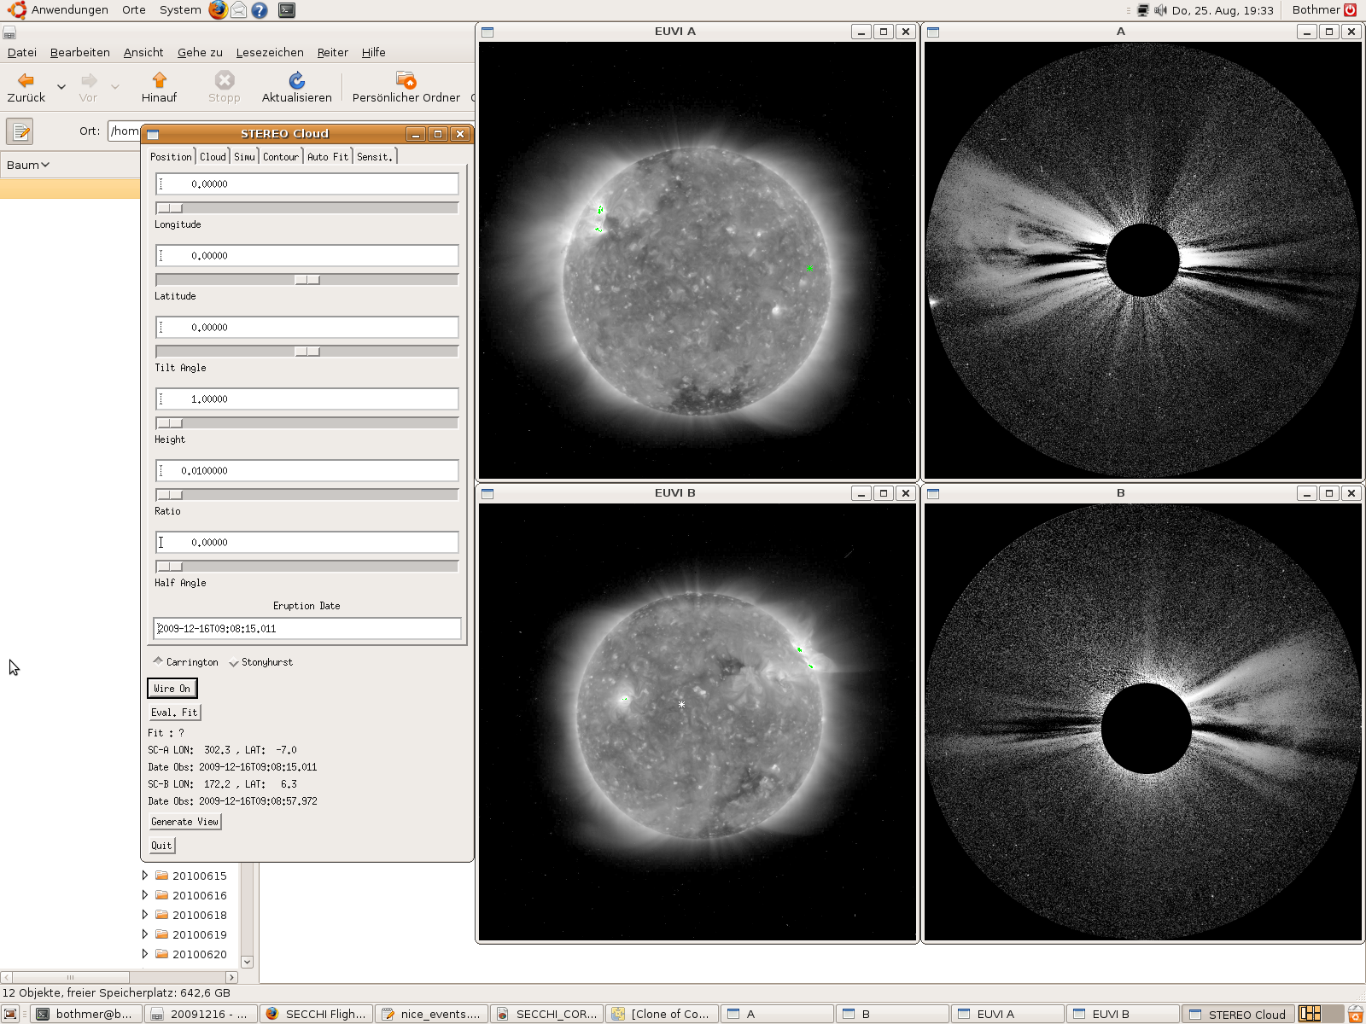Click the Height slider handle
The image size is (1366, 1024).
170,423
